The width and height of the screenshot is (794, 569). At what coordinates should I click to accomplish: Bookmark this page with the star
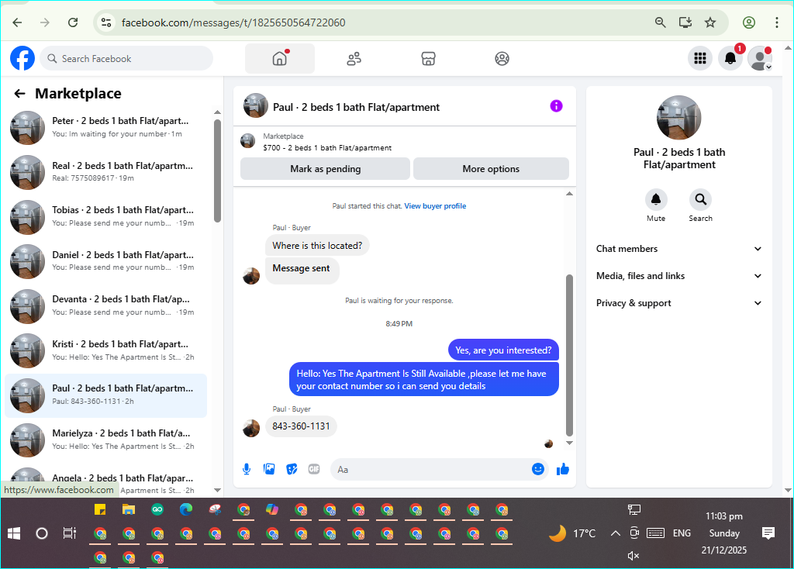click(x=710, y=22)
